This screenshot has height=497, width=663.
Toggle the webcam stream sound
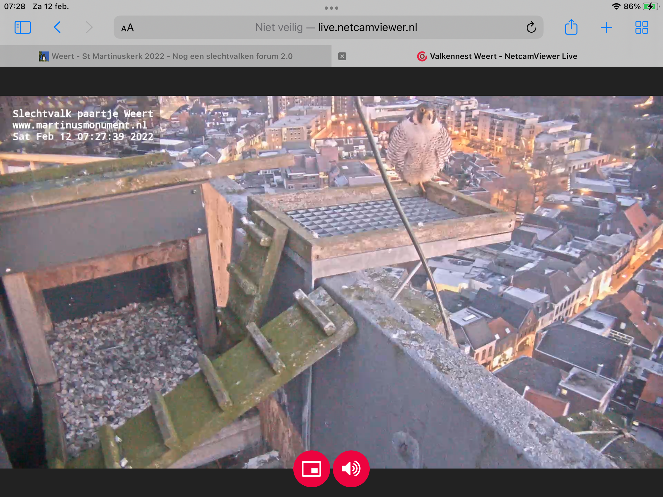pos(351,469)
